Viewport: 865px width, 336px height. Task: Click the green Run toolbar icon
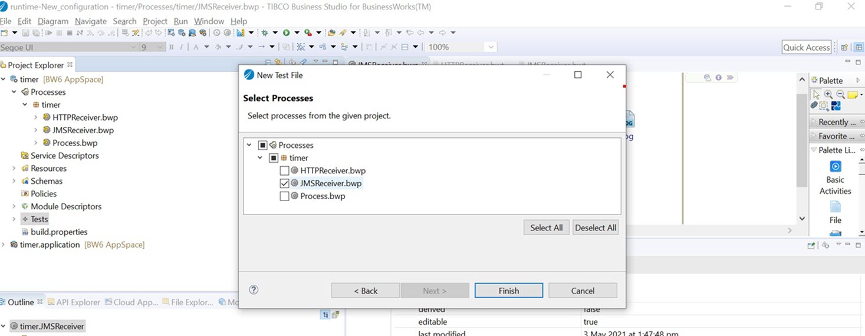coord(286,32)
